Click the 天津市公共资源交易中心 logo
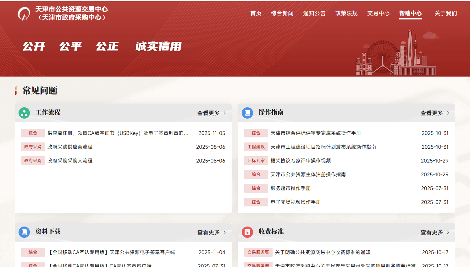The height and width of the screenshot is (267, 470). (24, 13)
